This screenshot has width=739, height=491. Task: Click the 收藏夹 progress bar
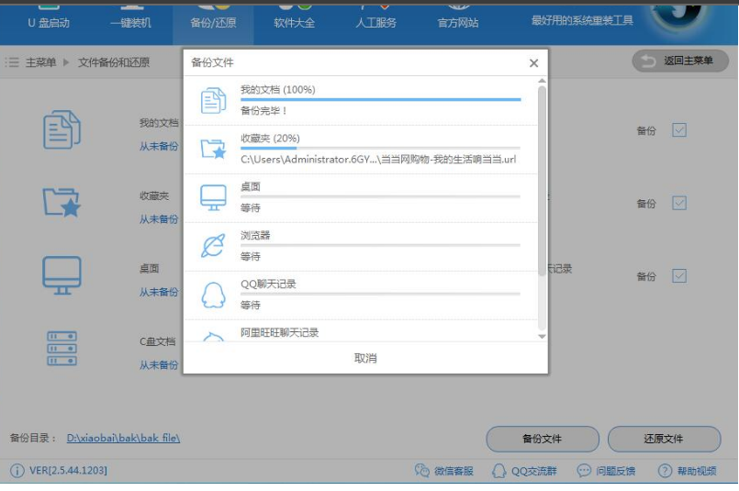point(380,148)
